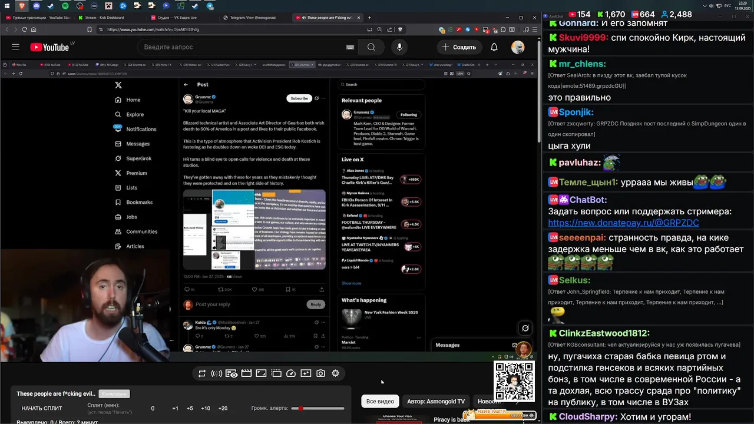Click the Subscribe button on Grummz post
The height and width of the screenshot is (424, 754).
point(299,98)
